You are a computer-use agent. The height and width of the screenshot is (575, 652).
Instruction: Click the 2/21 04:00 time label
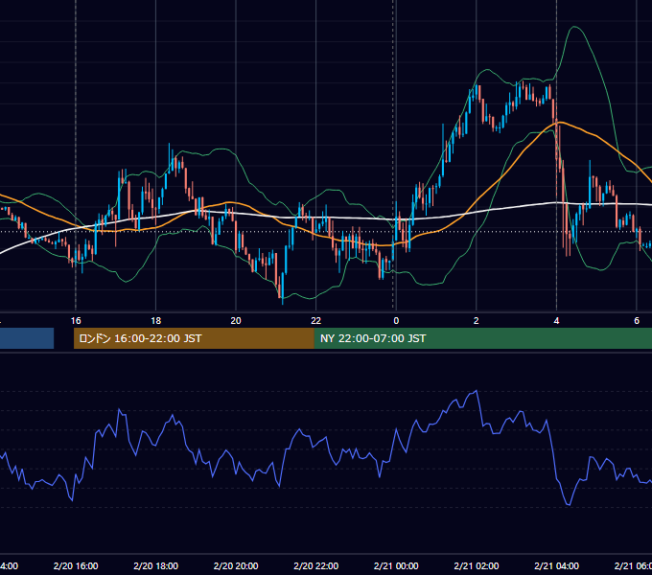tap(556, 565)
